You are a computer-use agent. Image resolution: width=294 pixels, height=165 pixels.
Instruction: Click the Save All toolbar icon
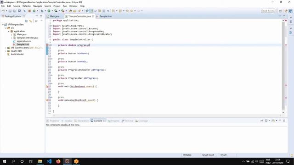(x=14, y=11)
